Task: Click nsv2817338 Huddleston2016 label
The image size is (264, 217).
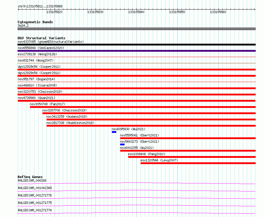Action: pyautogui.click(x=70, y=123)
